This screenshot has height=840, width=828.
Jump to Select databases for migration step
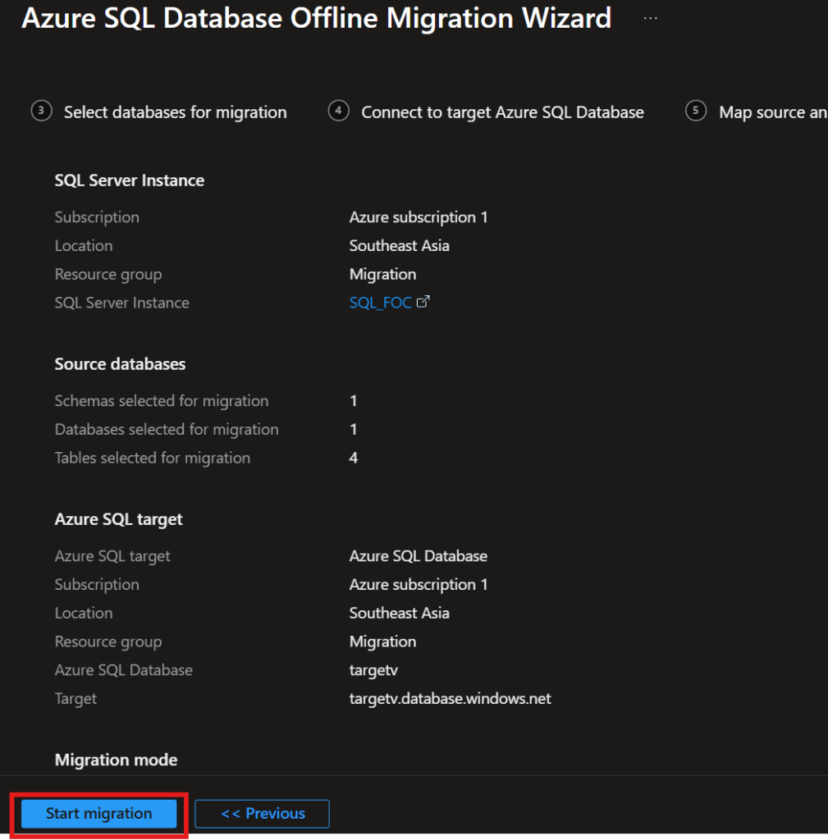(176, 112)
